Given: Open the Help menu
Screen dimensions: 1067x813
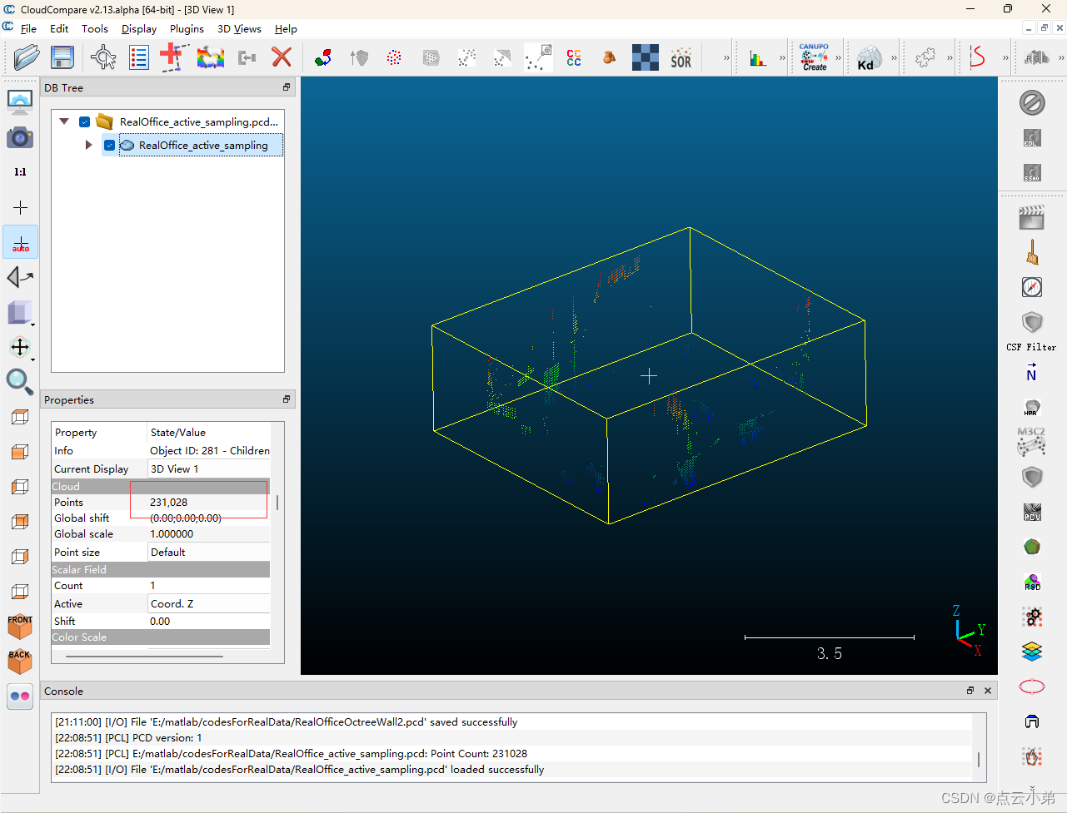Looking at the screenshot, I should point(286,28).
